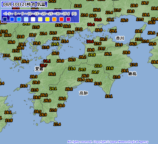Select the white 10 to 15 legend swatch

[x=33, y=19]
